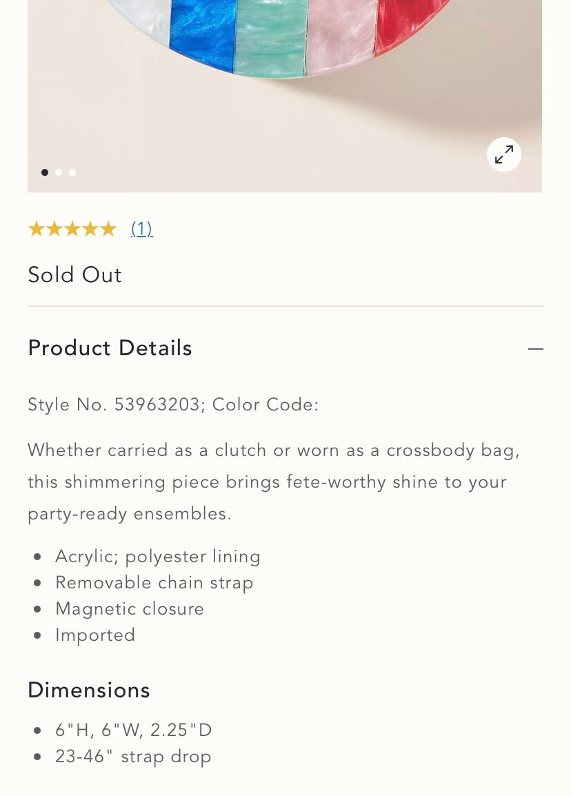Collapse Product Details with the minus icon
The width and height of the screenshot is (571, 796).
535,349
